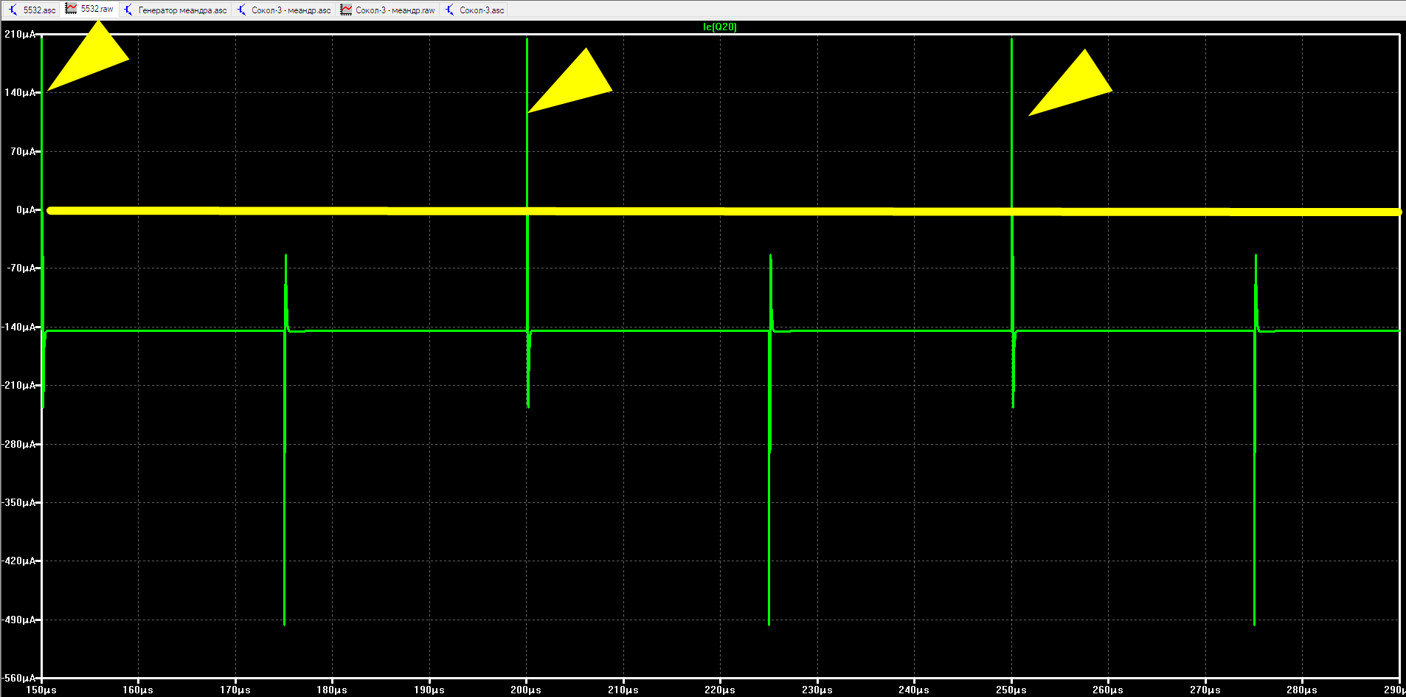Click the 170µs time axis label

point(235,690)
